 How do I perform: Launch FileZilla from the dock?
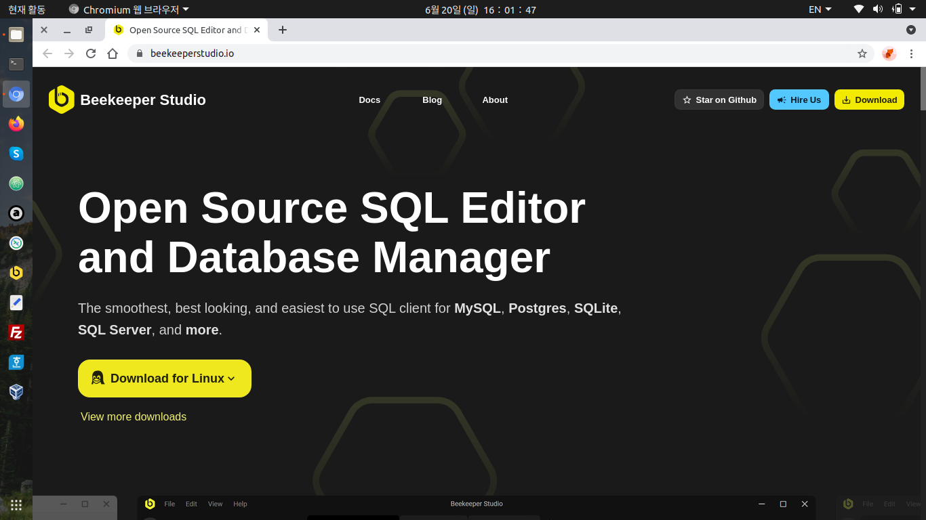pos(16,332)
